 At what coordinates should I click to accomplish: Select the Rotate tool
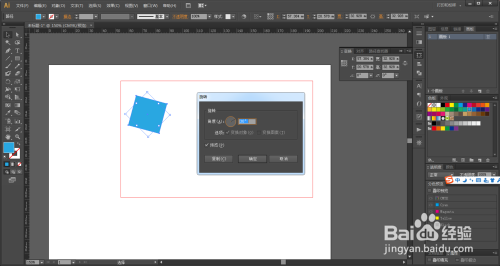(8, 81)
